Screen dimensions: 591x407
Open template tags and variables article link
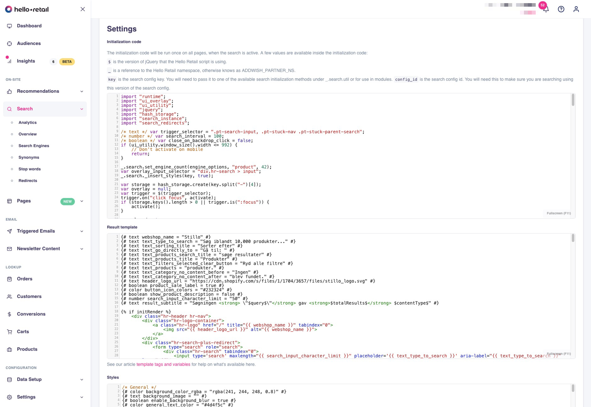pos(163,365)
